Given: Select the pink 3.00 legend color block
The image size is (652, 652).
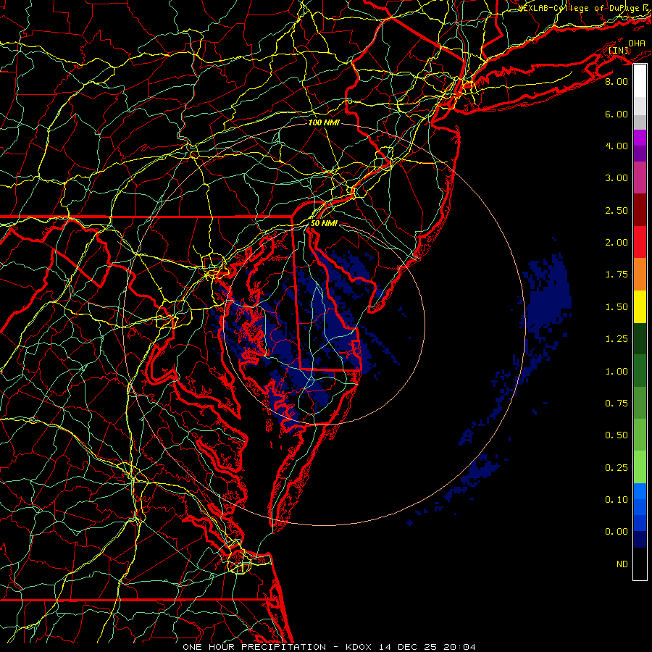Looking at the screenshot, I should [640, 177].
